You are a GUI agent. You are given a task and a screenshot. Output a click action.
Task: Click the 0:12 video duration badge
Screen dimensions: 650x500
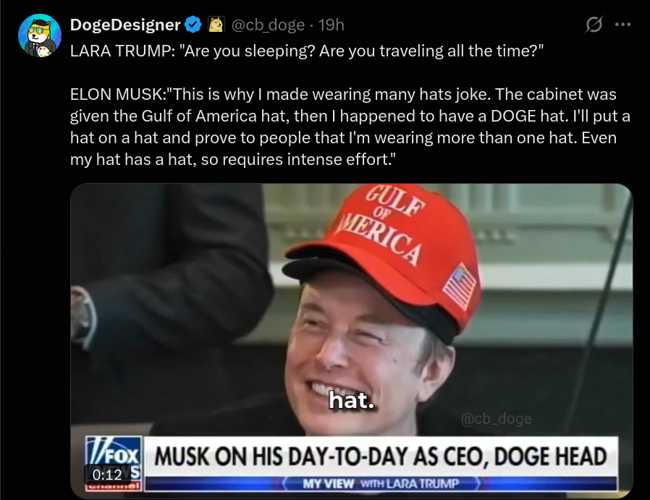[107, 475]
